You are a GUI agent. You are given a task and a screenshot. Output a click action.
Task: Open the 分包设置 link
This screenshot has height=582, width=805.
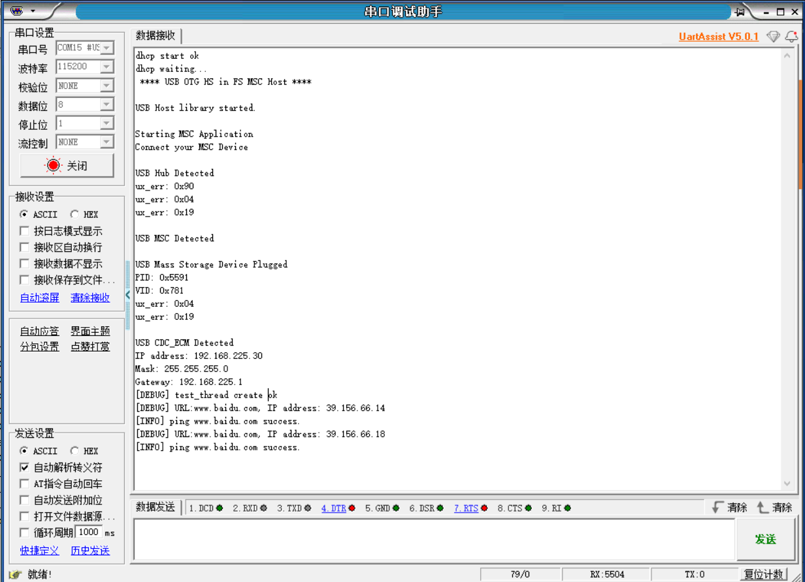[x=39, y=346]
